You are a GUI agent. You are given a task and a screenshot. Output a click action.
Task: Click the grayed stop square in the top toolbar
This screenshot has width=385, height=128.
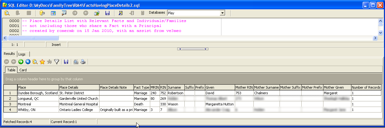click(x=29, y=13)
